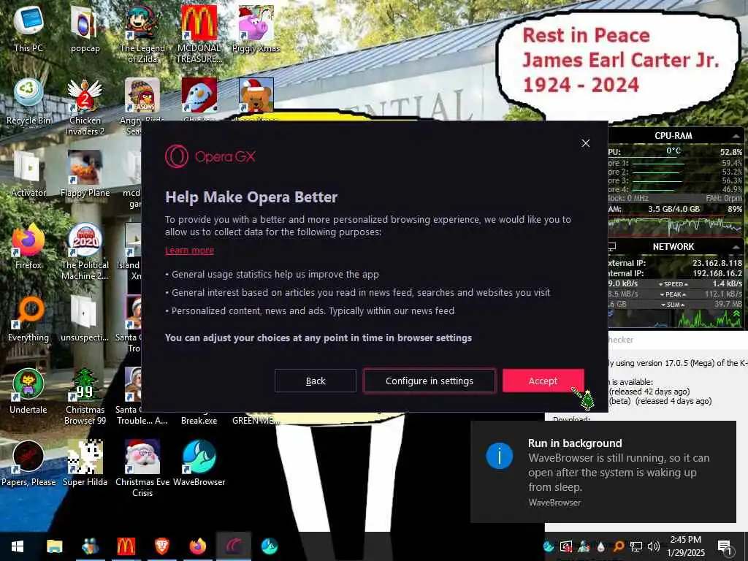Launch Chicken Invaders 2 shortcut
748x561 pixels.
coord(85,107)
